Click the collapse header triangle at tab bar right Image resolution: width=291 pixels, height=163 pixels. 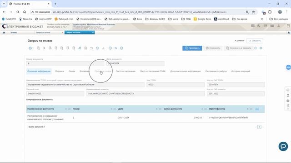(x=289, y=33)
